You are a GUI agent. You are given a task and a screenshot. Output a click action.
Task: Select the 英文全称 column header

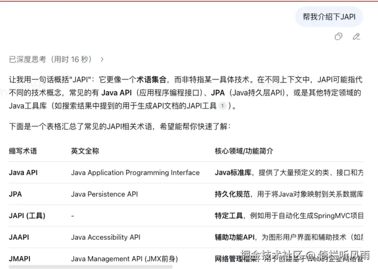tap(85, 151)
